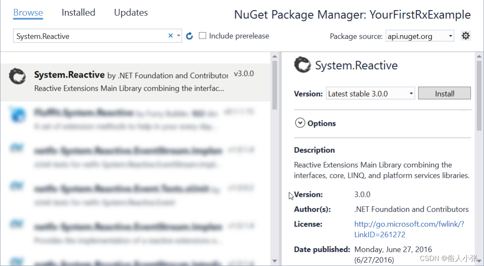This screenshot has width=484, height=266.
Task: Open the Installed tab
Action: 78,13
